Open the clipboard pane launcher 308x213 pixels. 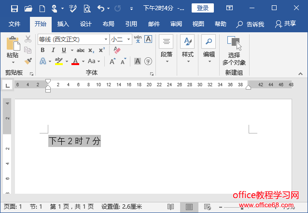(x=31, y=74)
